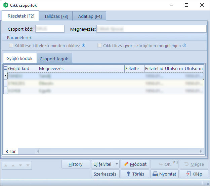This screenshot has width=210, height=186.
Task: Click info icon beside Kitöltése kötelező checkbox
Action: [x=84, y=45]
